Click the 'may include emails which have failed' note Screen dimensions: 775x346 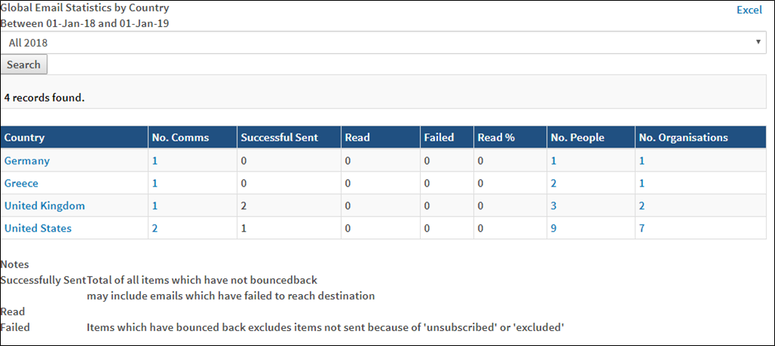(231, 296)
